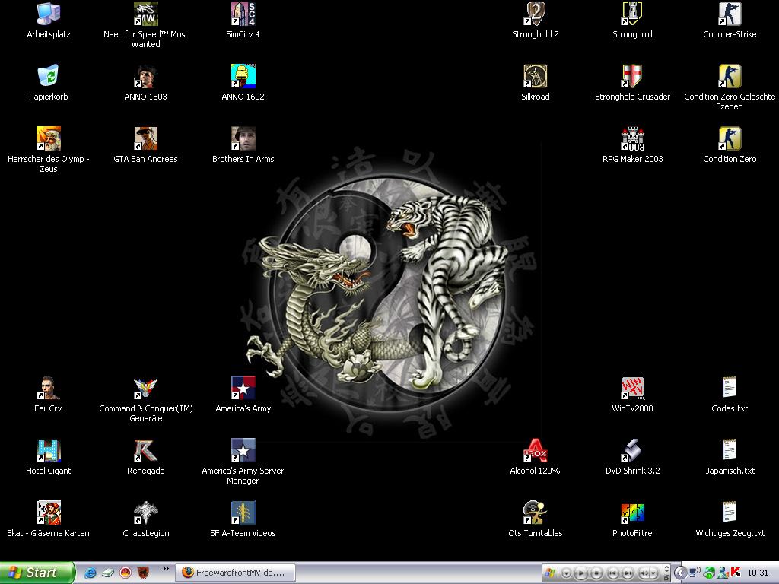This screenshot has width=779, height=584.
Task: Open the SimCity 4 desktop shortcut
Action: click(243, 14)
